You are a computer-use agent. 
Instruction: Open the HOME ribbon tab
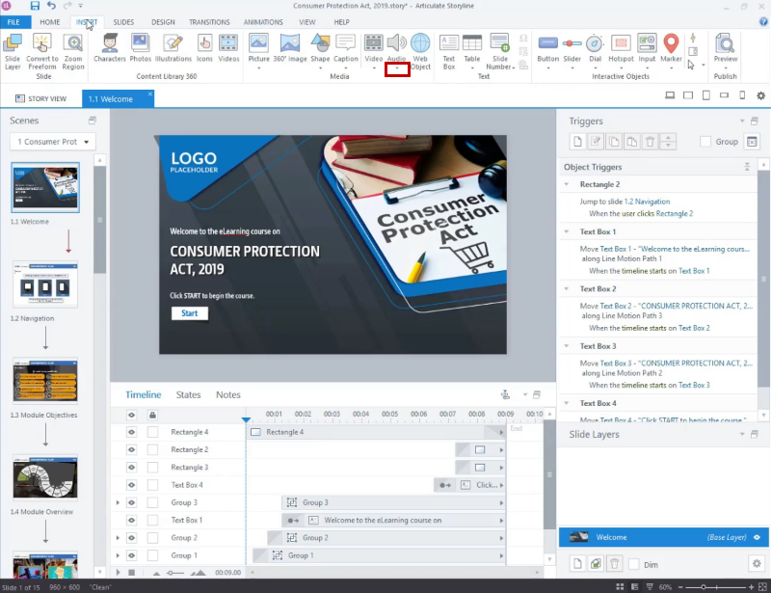pos(50,22)
